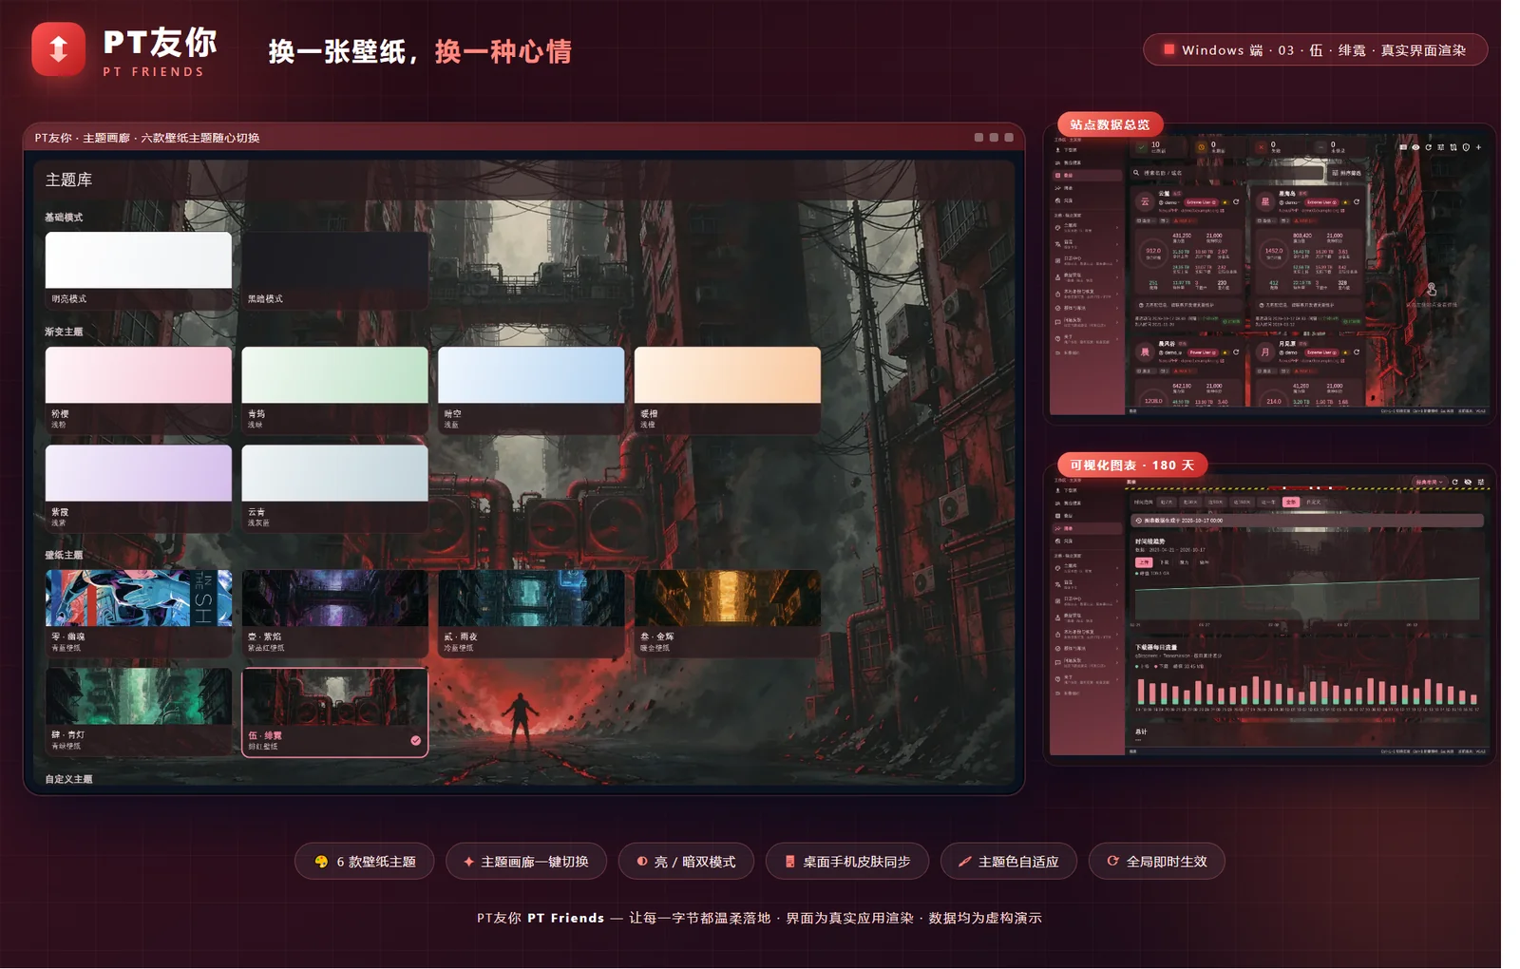Choose the 云青 grey gradient theme
Screen dimensions: 1520x969
334,488
